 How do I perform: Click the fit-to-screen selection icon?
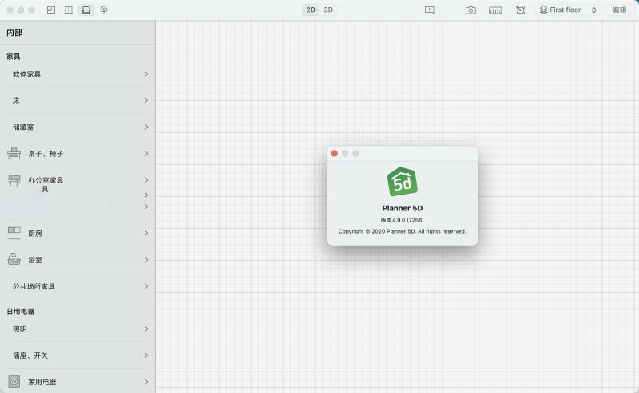tap(521, 10)
